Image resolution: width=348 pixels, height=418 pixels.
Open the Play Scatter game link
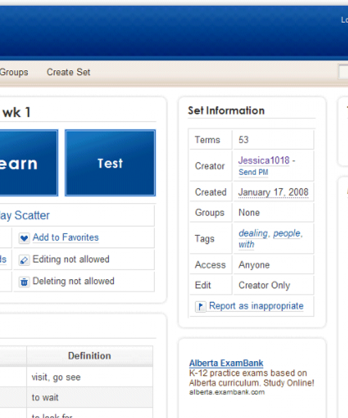point(25,215)
